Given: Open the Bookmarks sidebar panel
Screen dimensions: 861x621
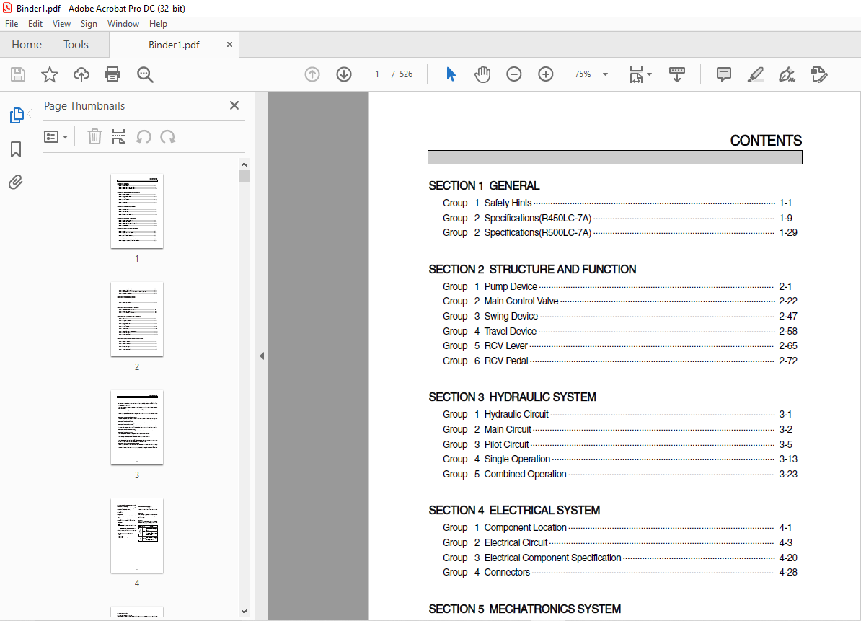Looking at the screenshot, I should (16, 149).
